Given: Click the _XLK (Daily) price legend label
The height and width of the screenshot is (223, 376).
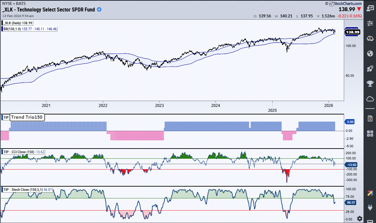Looking at the screenshot, I should [x=17, y=23].
